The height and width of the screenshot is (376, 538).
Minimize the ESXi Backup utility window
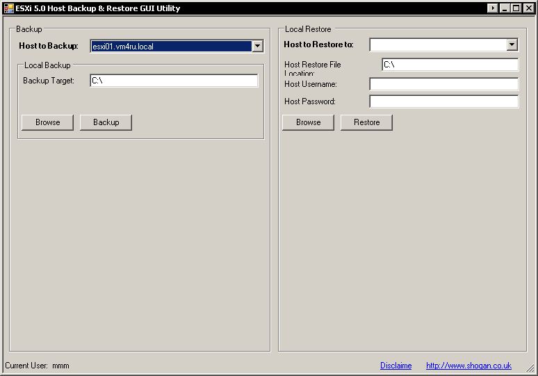tap(504, 8)
